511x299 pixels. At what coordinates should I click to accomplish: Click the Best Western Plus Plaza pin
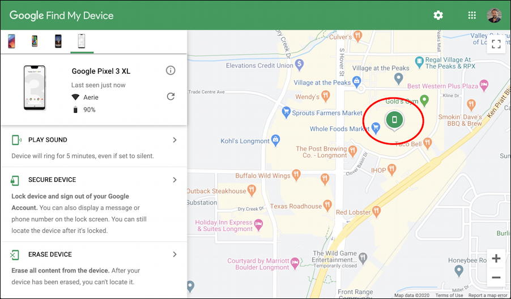484,86
